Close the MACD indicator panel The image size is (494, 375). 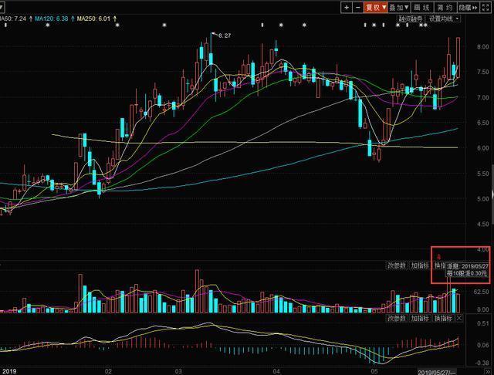tap(459, 318)
